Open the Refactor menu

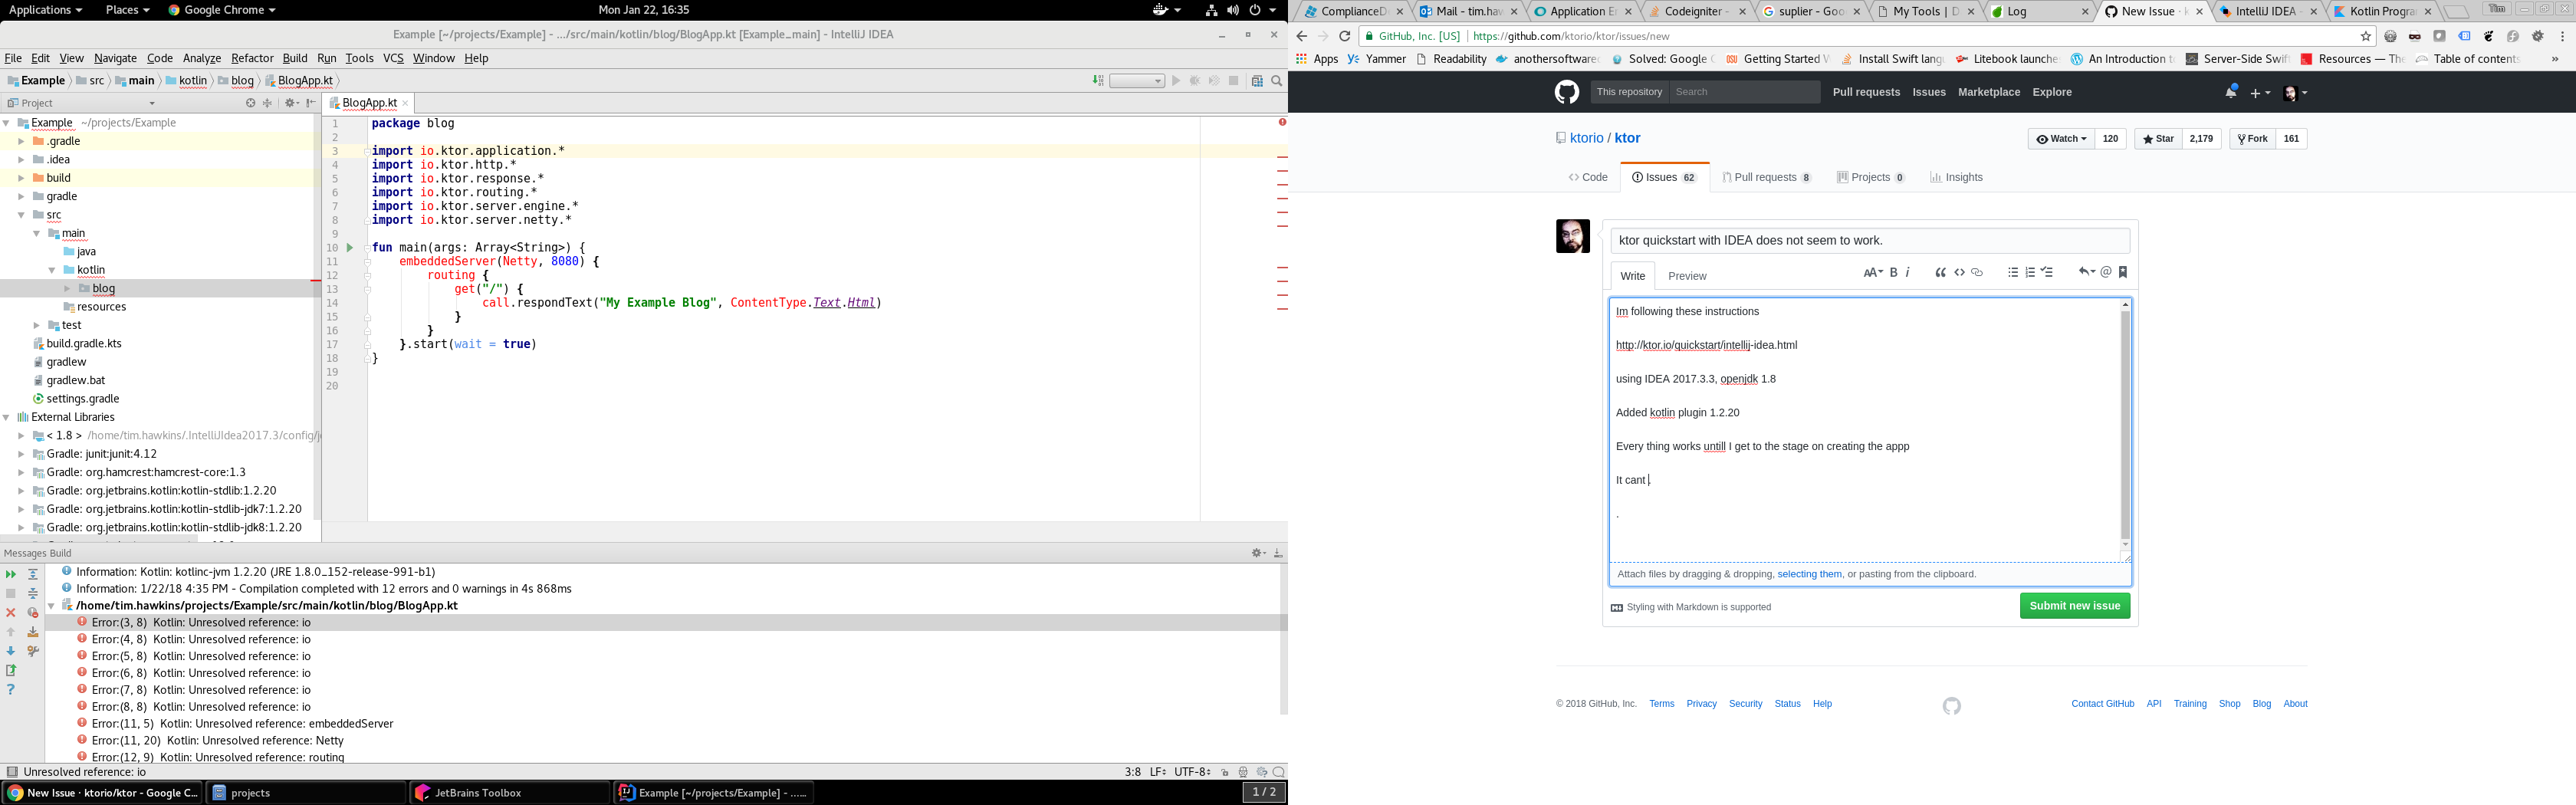(x=252, y=58)
